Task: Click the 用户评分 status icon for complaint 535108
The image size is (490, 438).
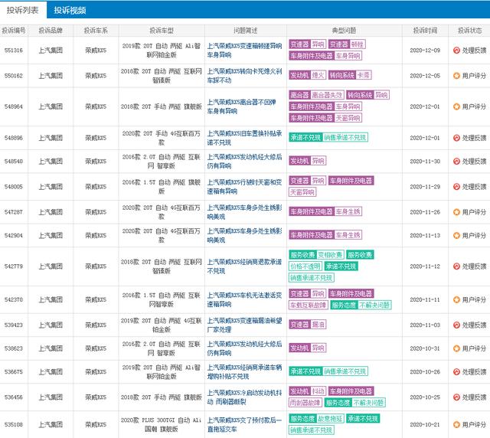Action: [456, 424]
